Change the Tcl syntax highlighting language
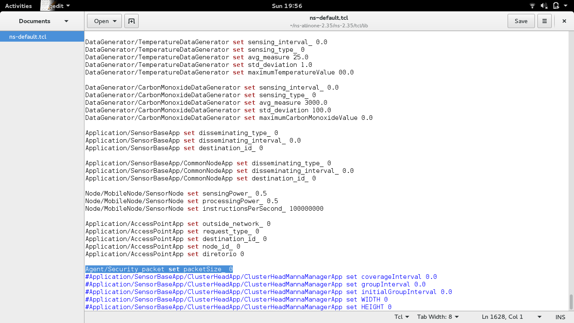The height and width of the screenshot is (323, 574). click(402, 317)
